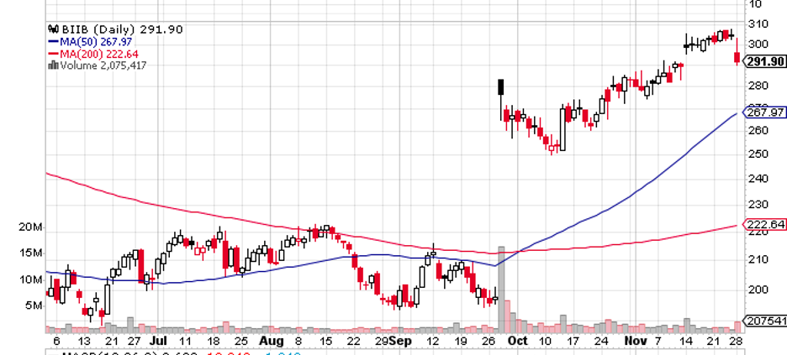Click the Aug label on date axis
Viewport: 787px width, 355px height.
272,342
